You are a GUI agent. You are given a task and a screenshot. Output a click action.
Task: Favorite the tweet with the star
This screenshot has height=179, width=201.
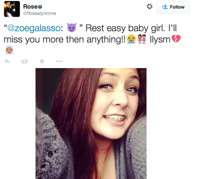coord(42,61)
